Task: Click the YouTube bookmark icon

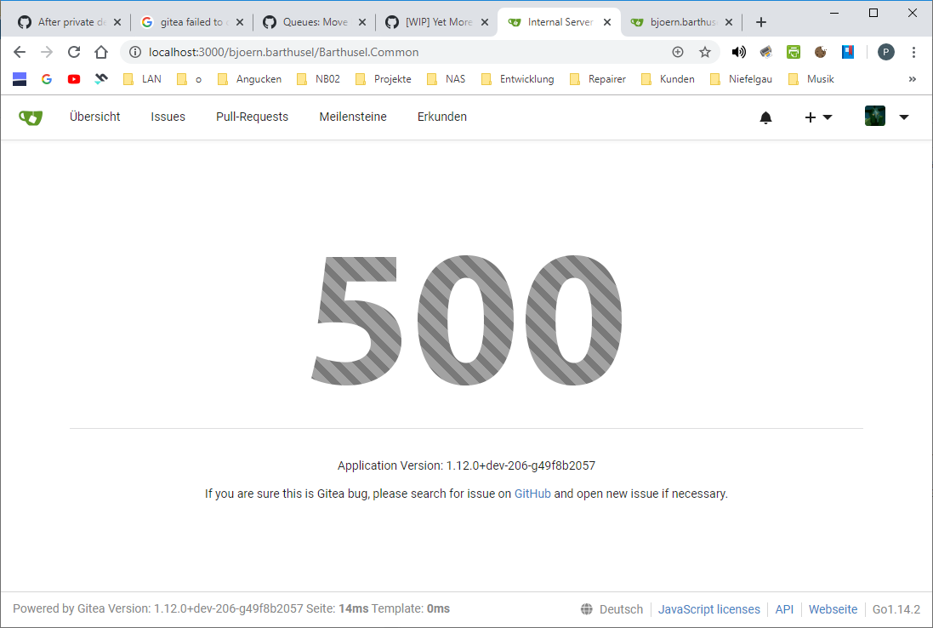Action: pos(74,79)
